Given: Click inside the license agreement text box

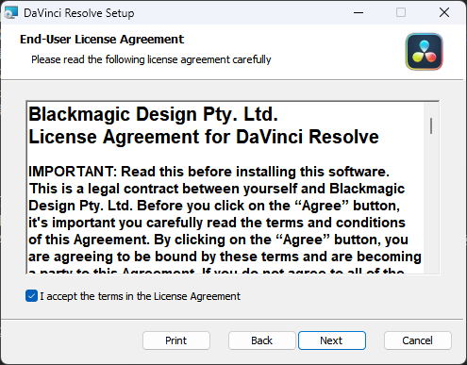Looking at the screenshot, I should click(x=225, y=188).
